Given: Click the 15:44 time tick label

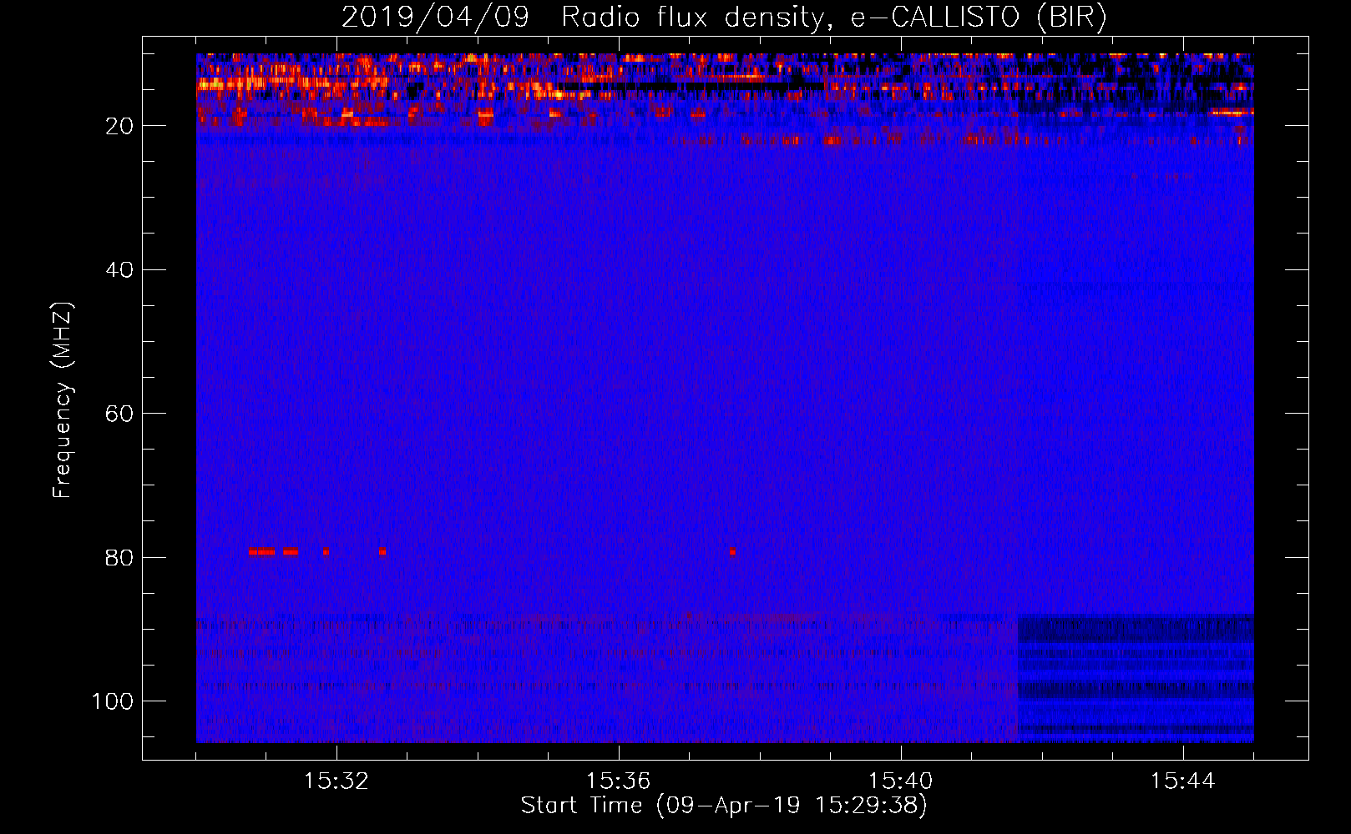Looking at the screenshot, I should click(1183, 781).
